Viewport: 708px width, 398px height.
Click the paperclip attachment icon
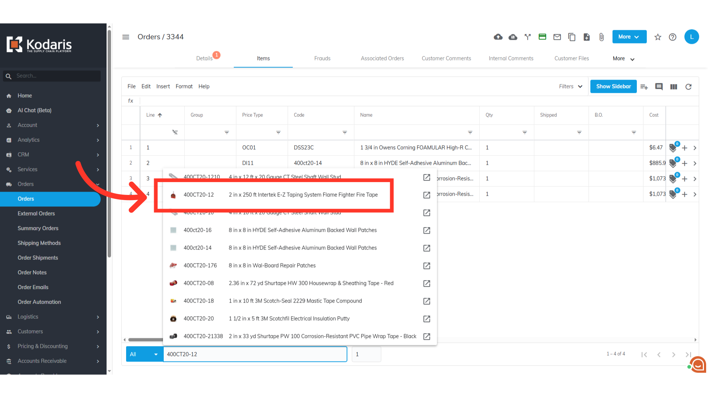(601, 37)
